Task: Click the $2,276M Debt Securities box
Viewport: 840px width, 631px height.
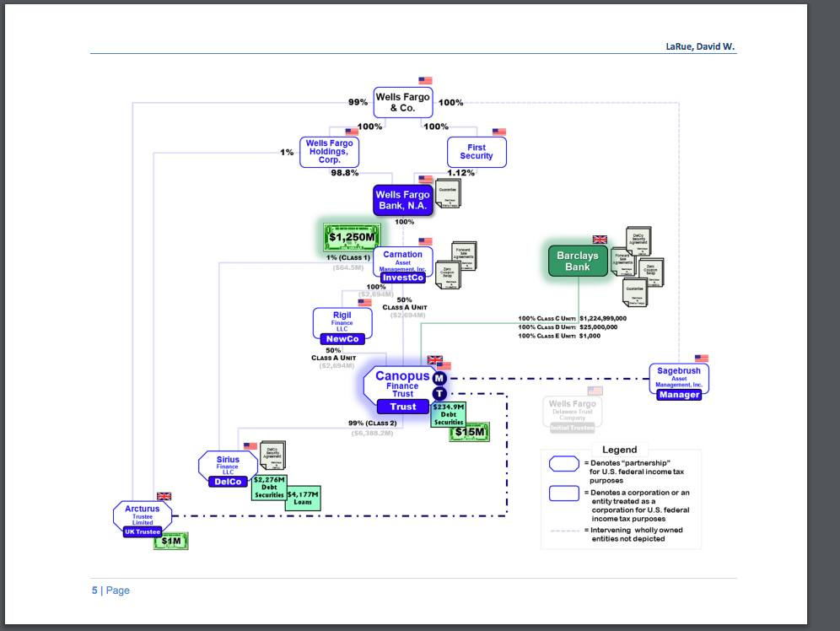Action: (269, 488)
